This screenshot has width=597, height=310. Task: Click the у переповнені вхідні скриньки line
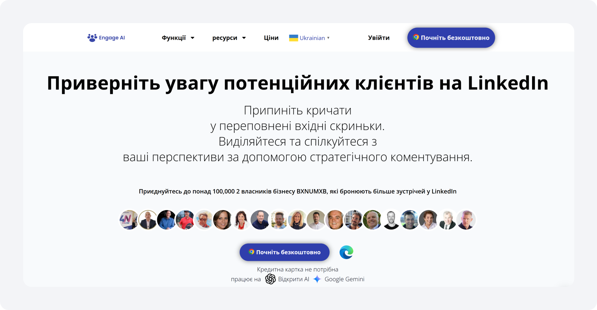(298, 126)
